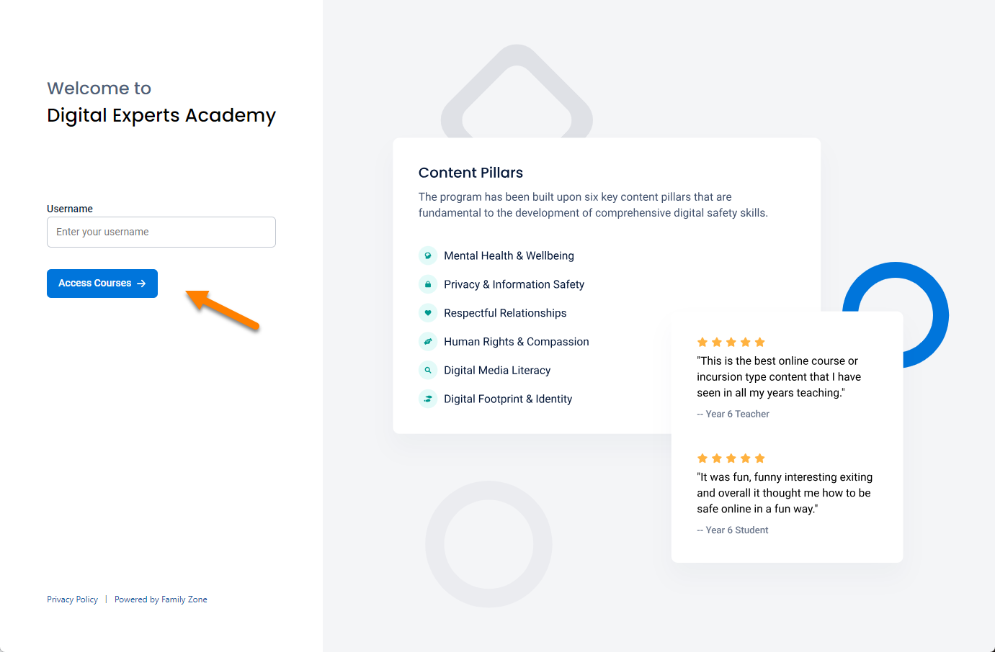Viewport: 995px width, 652px height.
Task: Click the middle star above the teacher testimonial
Action: [x=731, y=342]
